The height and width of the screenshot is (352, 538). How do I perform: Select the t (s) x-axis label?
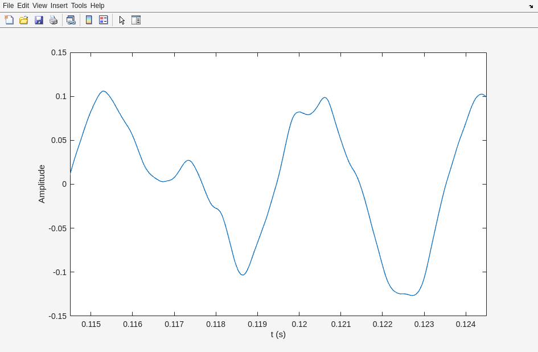[278, 334]
